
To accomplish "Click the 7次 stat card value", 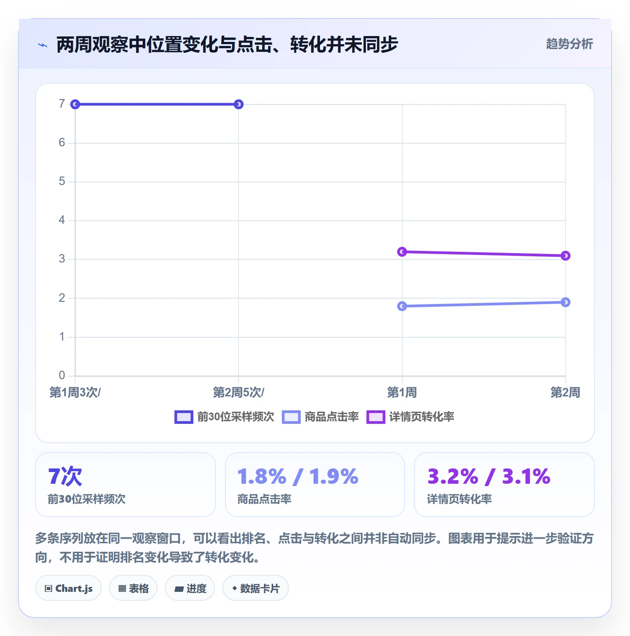I will pyautogui.click(x=65, y=477).
